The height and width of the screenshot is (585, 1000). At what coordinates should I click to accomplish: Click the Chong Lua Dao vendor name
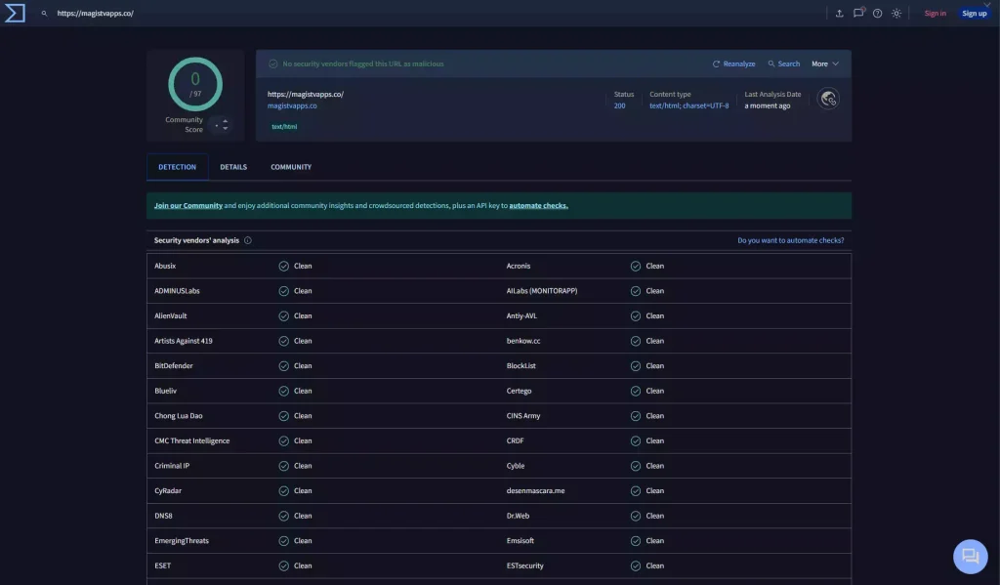click(179, 415)
